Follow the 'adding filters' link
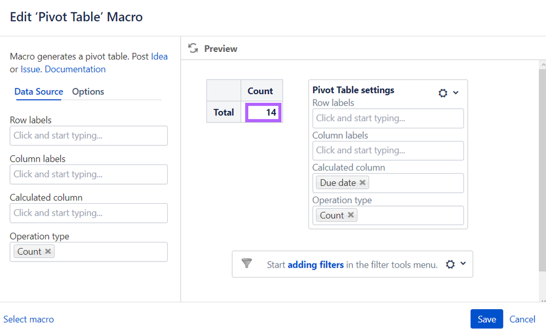The image size is (546, 331). [x=315, y=265]
